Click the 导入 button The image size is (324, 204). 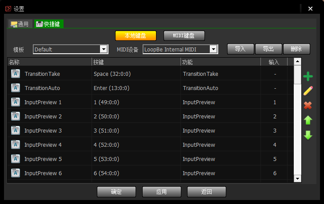[x=240, y=49]
